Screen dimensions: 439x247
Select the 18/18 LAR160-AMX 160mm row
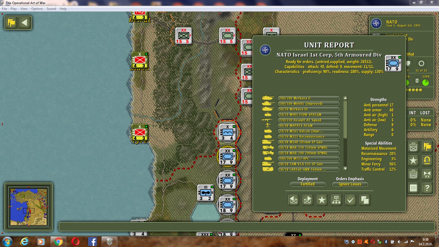click(308, 169)
